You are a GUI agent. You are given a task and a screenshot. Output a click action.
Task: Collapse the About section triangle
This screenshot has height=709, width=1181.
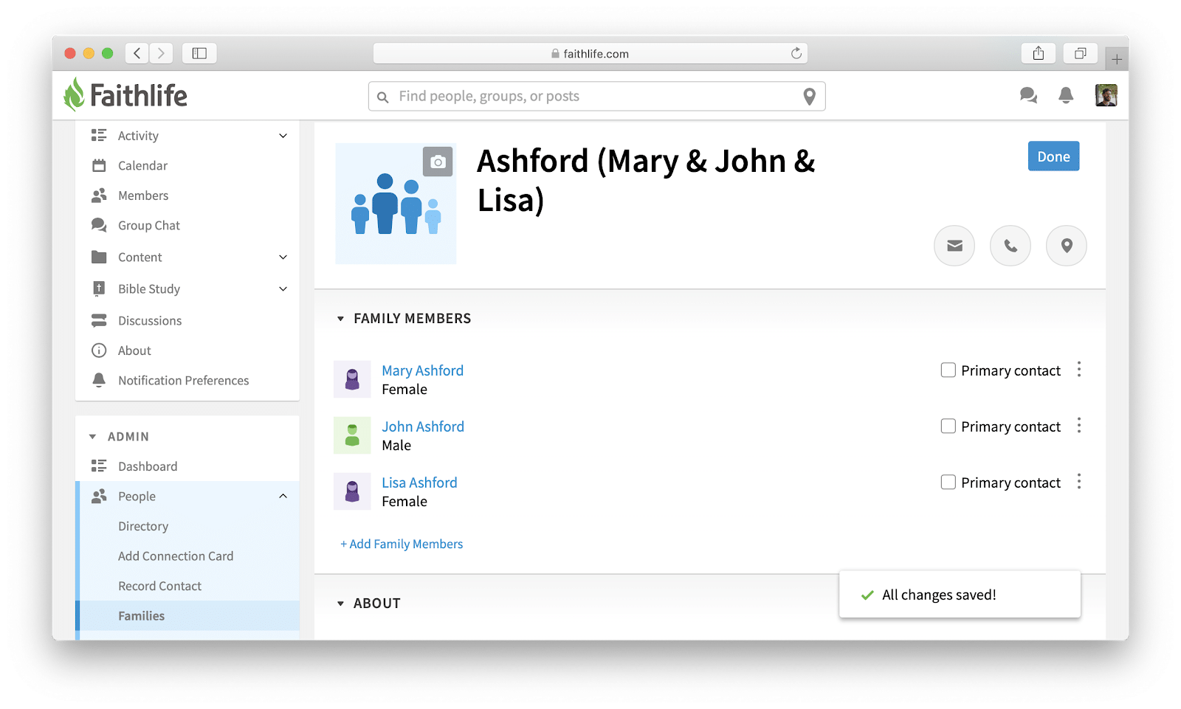(x=340, y=603)
